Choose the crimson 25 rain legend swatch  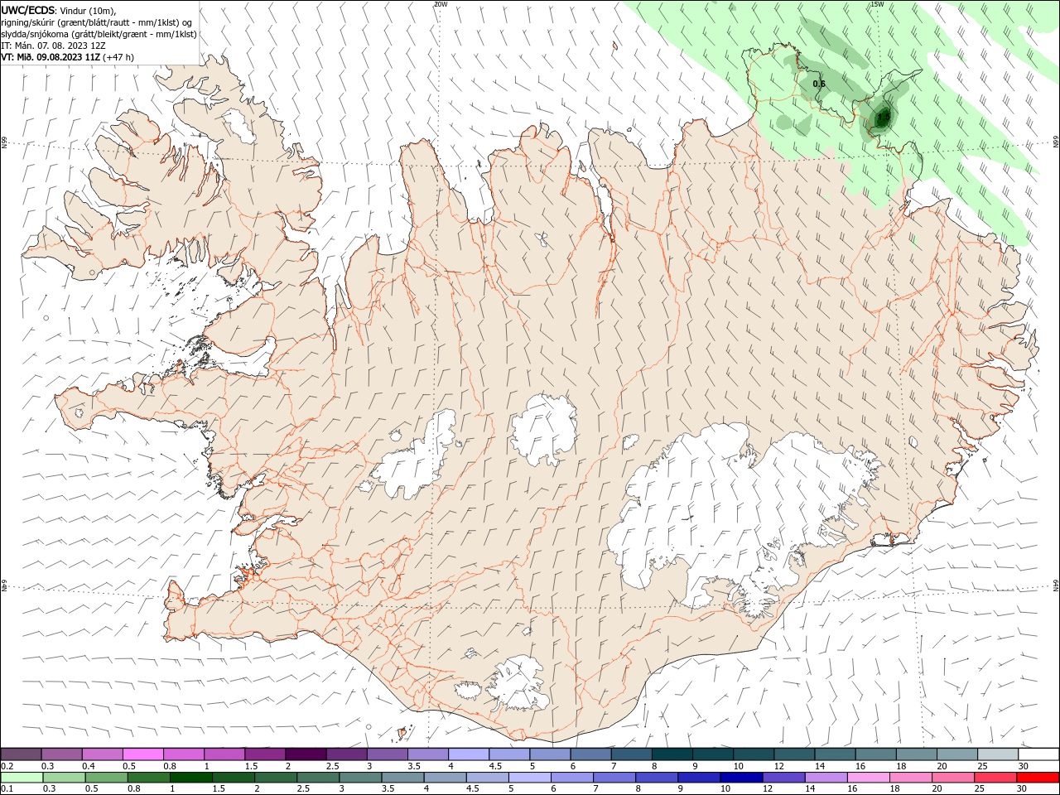click(x=995, y=778)
